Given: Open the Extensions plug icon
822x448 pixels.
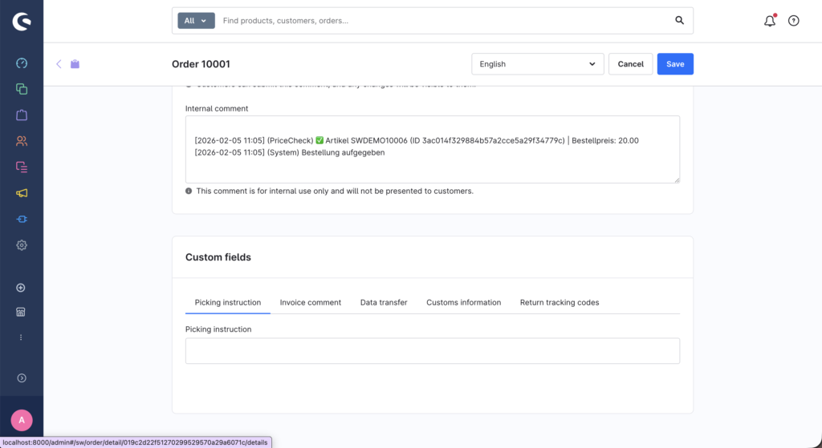Looking at the screenshot, I should pos(22,219).
